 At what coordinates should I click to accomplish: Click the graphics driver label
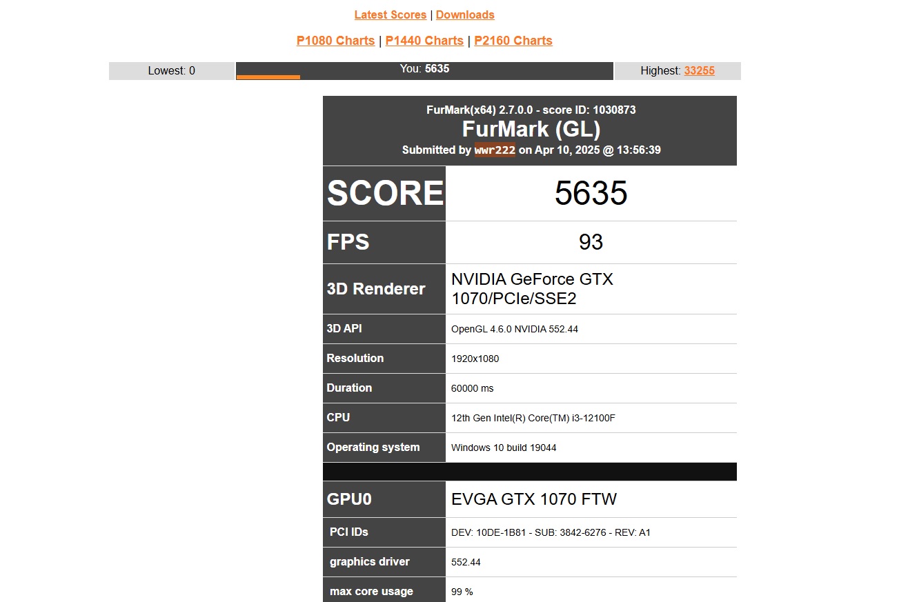(370, 561)
